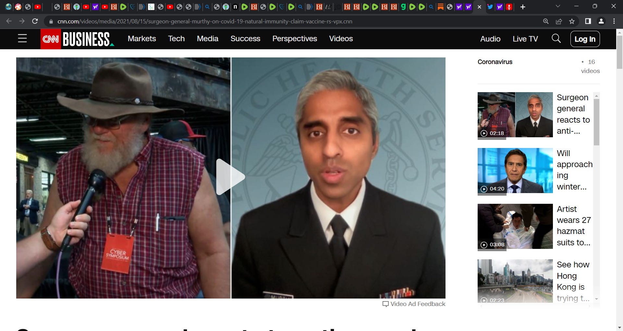The height and width of the screenshot is (331, 623).
Task: Bookmark this tab with the star icon
Action: [572, 21]
